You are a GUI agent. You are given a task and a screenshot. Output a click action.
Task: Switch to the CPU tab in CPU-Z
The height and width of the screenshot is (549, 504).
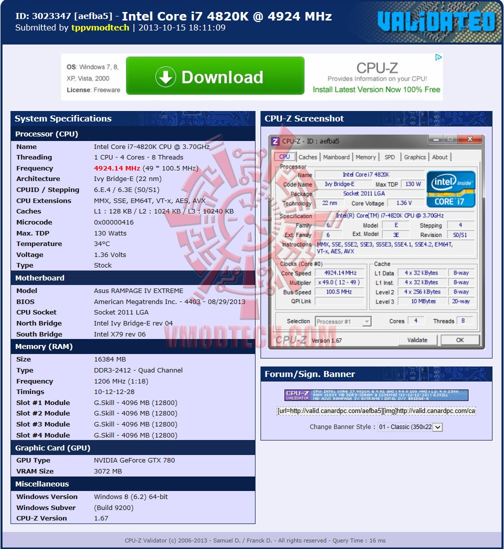[284, 157]
